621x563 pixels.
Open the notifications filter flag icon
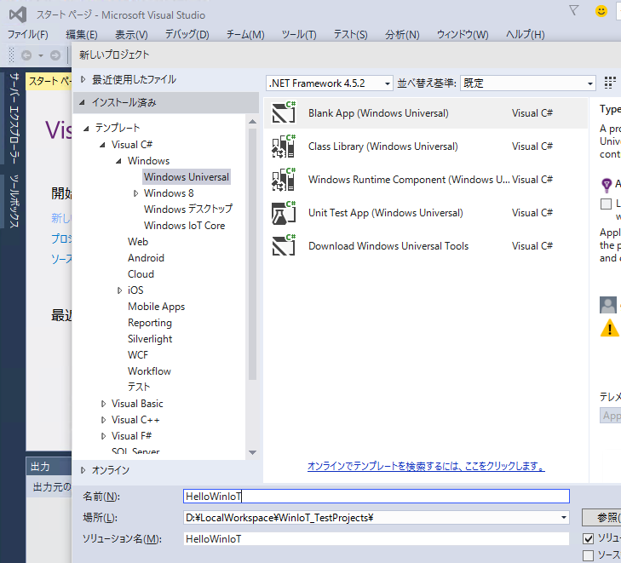pos(573,10)
